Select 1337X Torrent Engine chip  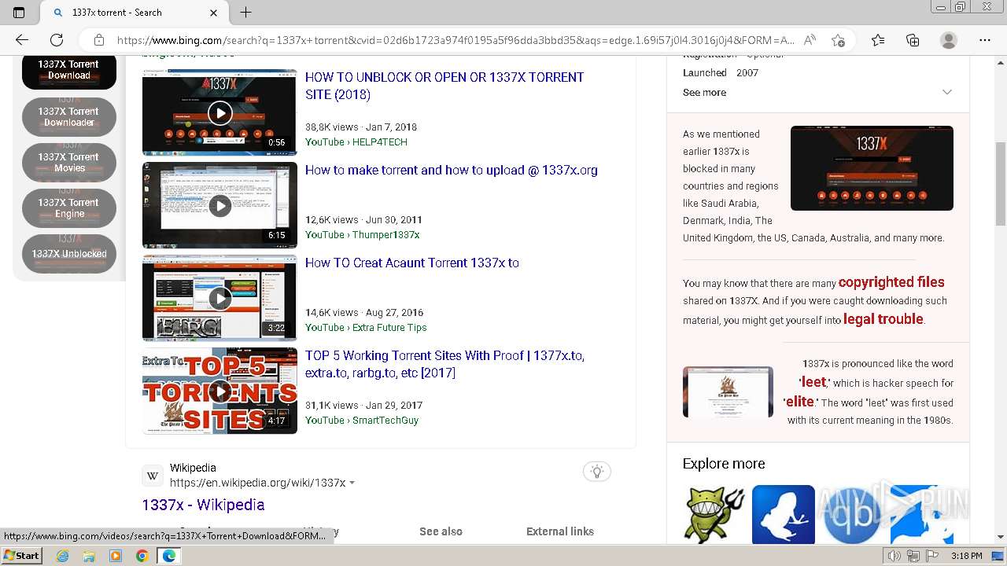69,208
